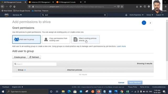Cancel adding permissions

pos(121,83)
